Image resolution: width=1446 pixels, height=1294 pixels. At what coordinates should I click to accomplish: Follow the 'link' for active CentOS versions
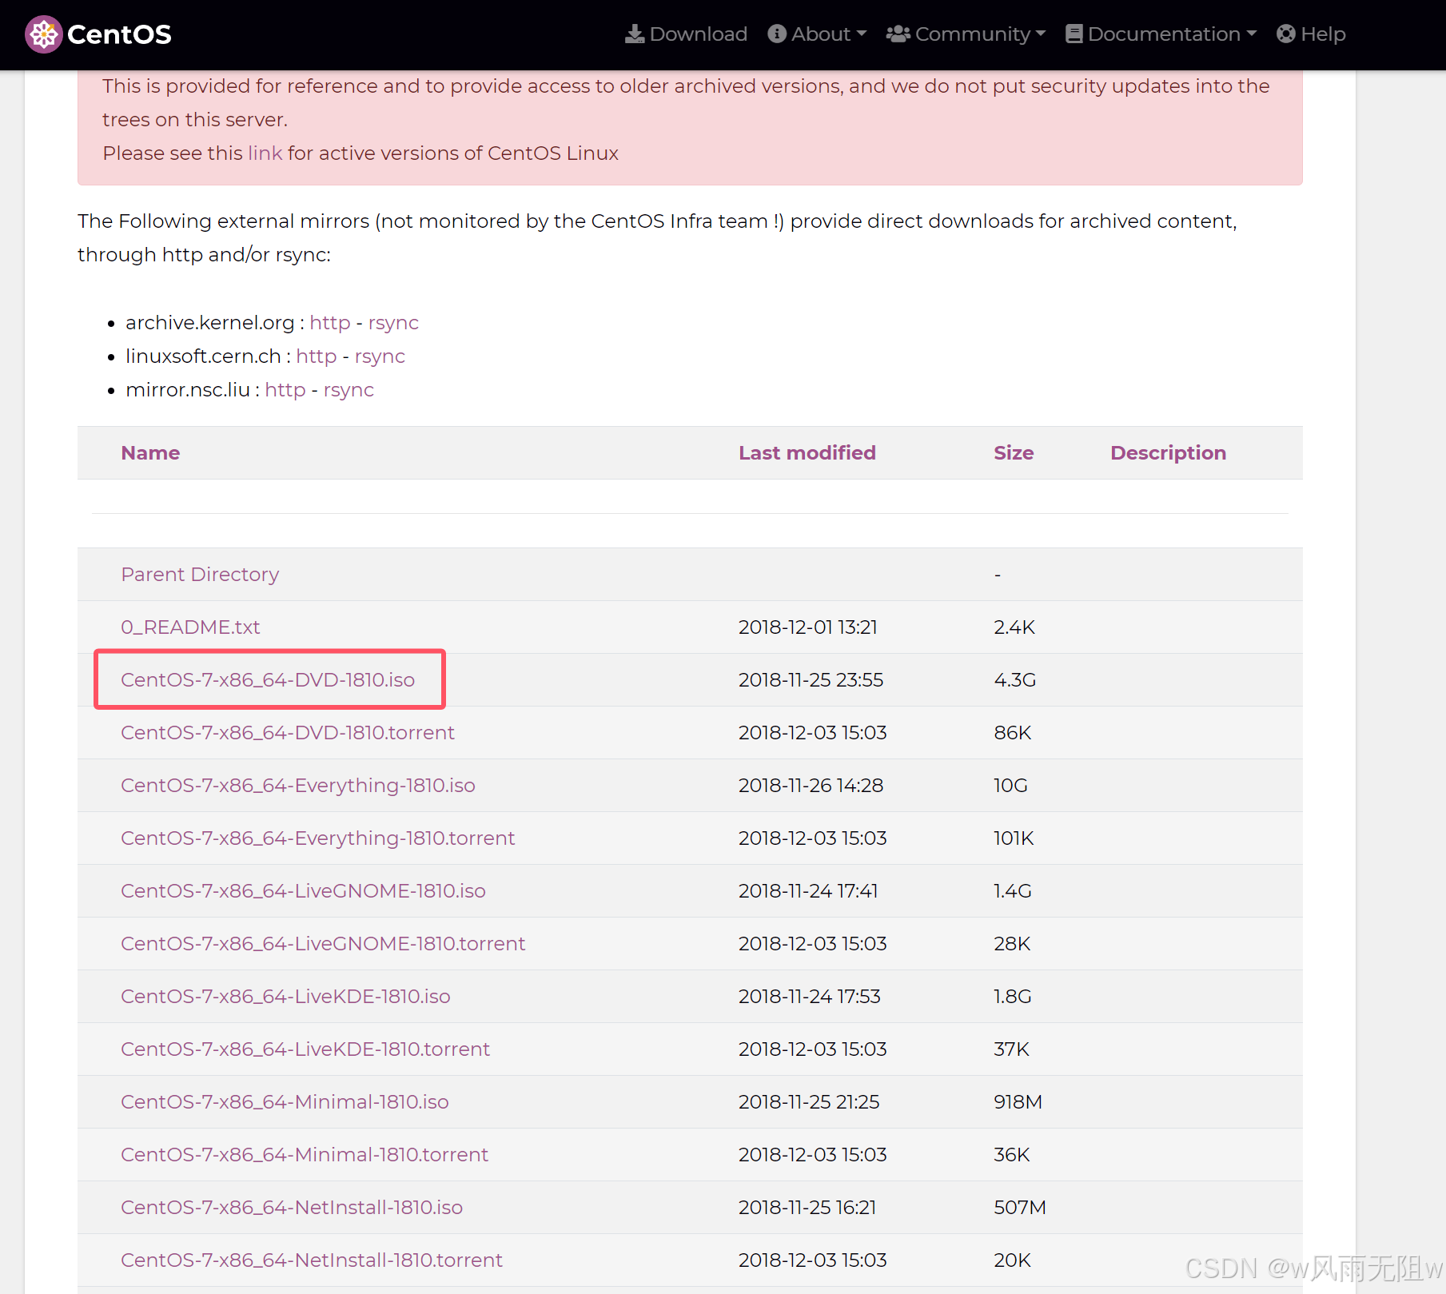pos(265,153)
